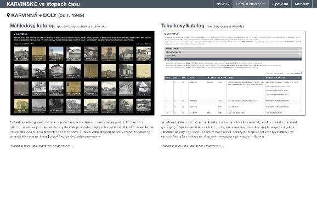Click the table header row in Tabulkový preview
The height and width of the screenshot is (211, 317).
click(x=233, y=78)
